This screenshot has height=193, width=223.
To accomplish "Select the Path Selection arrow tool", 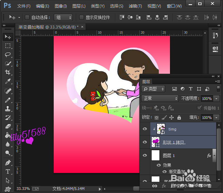I will pos(8,180).
